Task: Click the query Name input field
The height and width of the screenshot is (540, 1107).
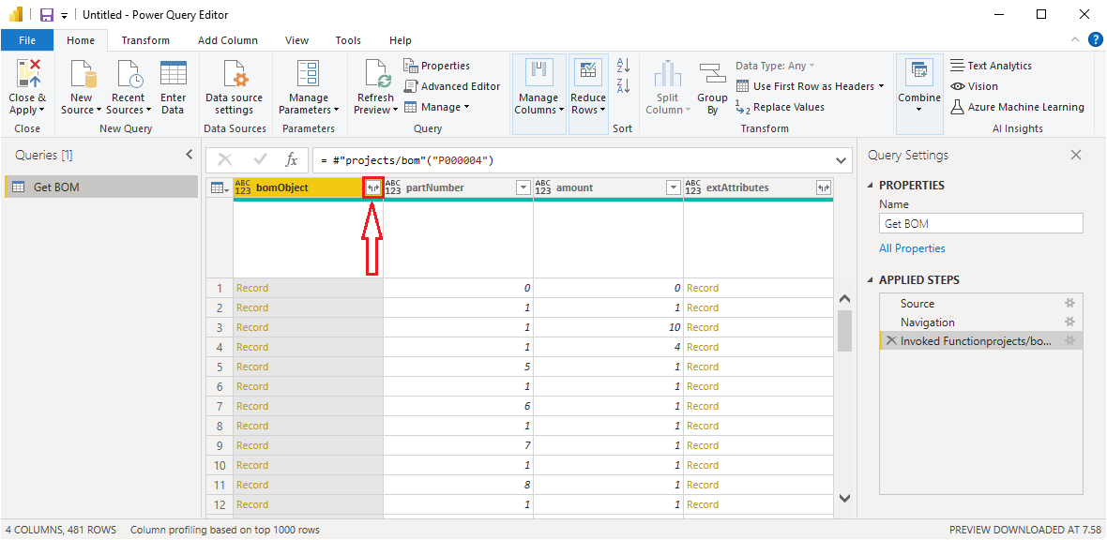Action: (980, 224)
